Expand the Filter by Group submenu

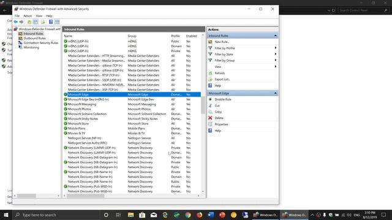[x=276, y=60]
